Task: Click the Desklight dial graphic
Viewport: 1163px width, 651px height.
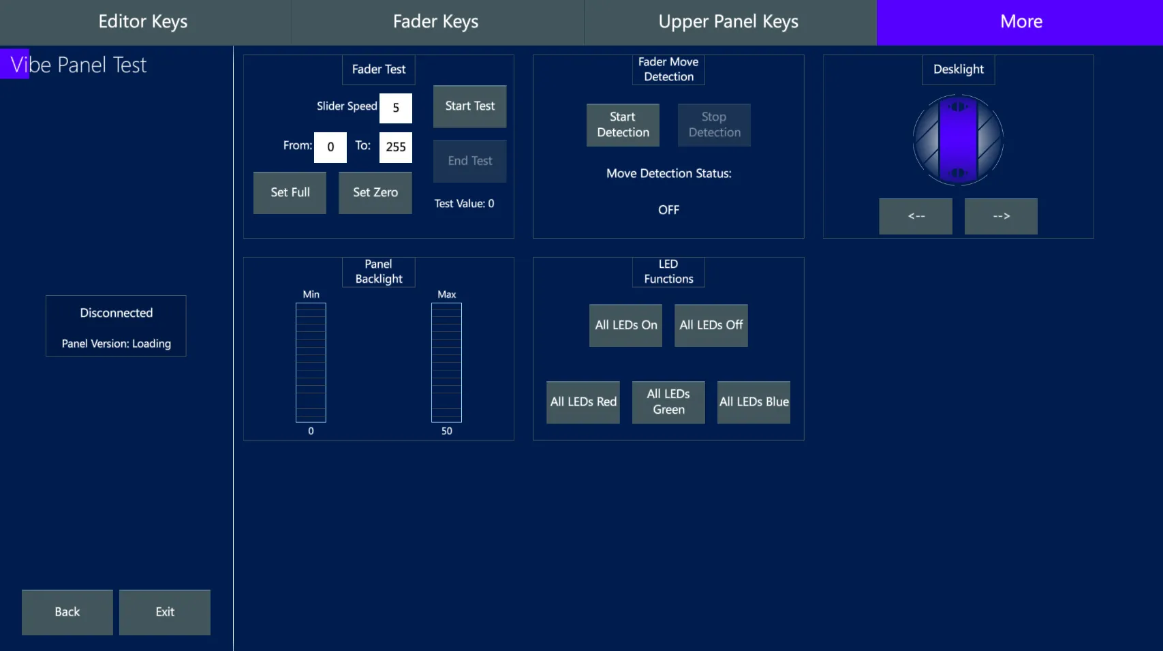Action: (958, 140)
